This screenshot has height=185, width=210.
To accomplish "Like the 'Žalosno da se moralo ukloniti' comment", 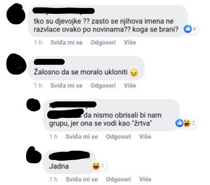I will pyautogui.click(x=66, y=86).
